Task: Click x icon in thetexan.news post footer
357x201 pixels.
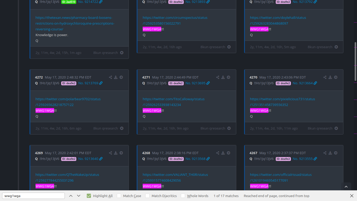Action: [x=122, y=53]
